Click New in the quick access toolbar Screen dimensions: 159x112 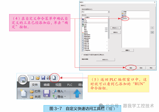32,78
